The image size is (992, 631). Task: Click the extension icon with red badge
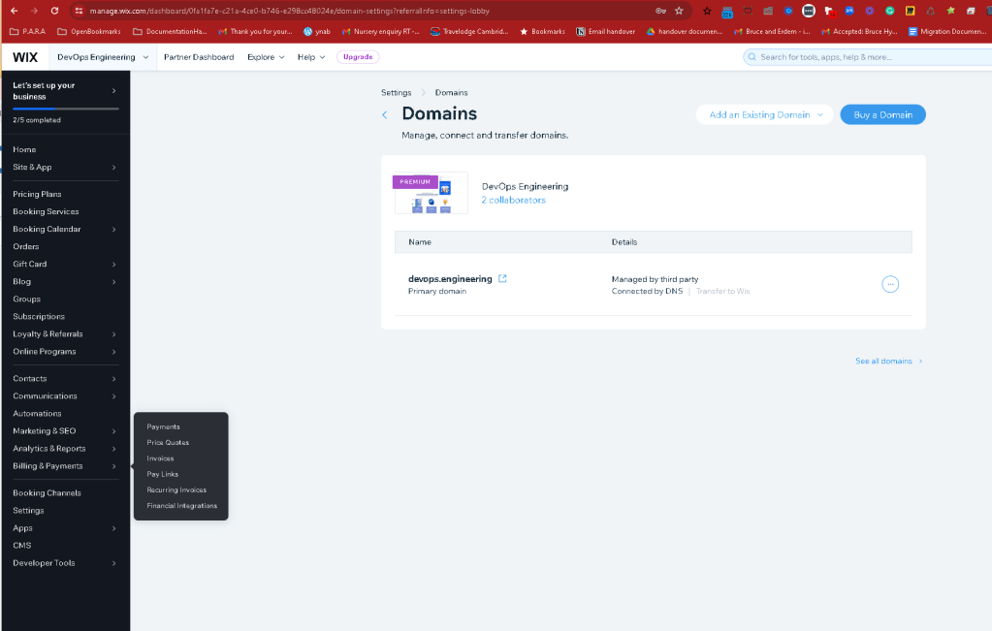(830, 12)
